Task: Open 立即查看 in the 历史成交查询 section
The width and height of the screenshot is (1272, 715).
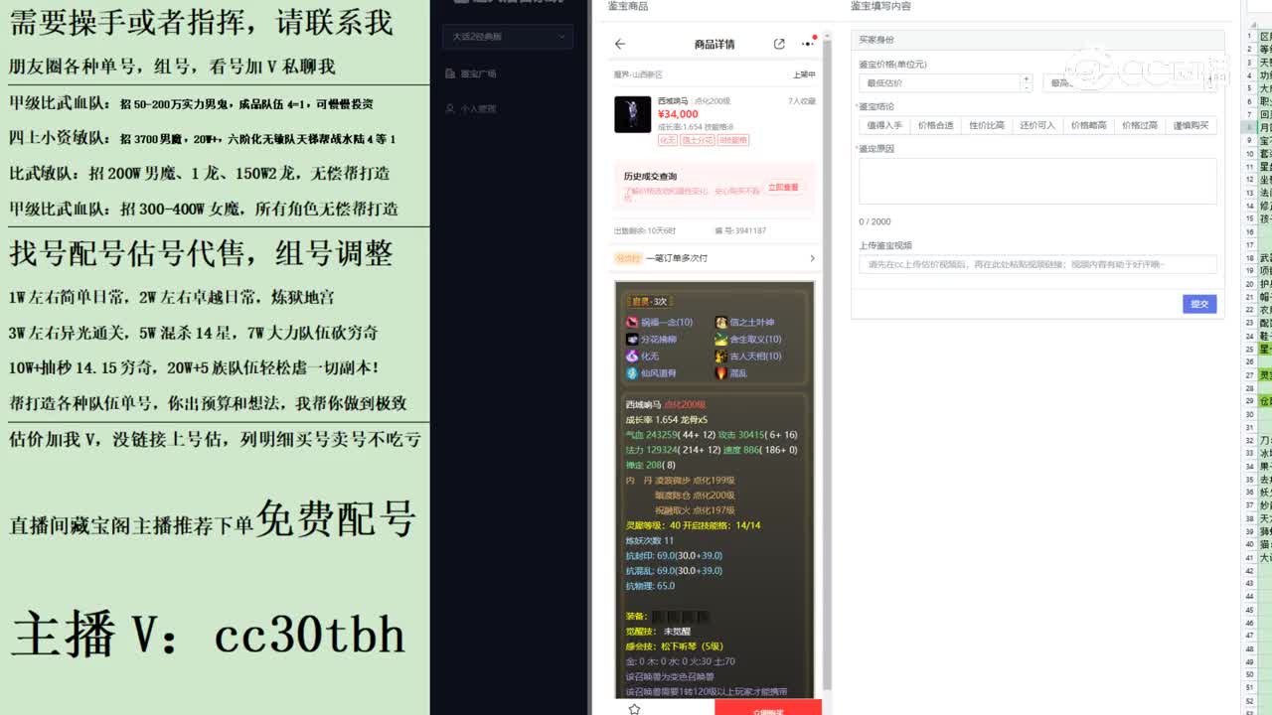Action: point(781,187)
